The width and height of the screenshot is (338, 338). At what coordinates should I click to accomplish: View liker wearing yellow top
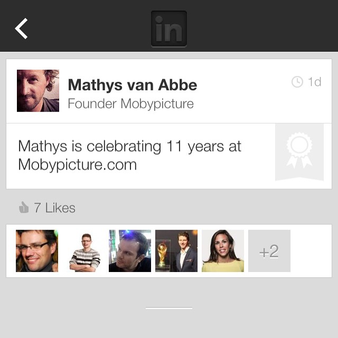[x=223, y=251]
